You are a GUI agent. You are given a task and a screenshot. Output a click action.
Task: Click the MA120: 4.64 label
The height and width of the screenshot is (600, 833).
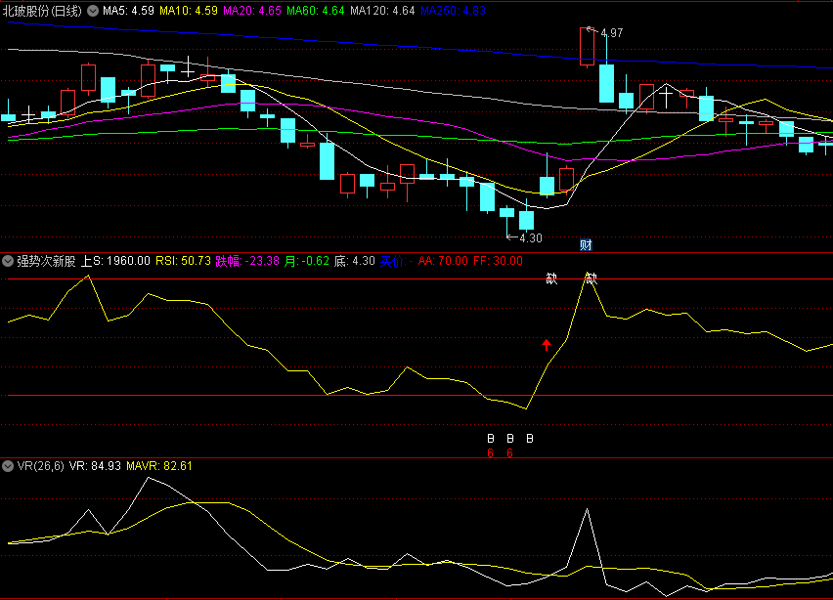coord(382,11)
